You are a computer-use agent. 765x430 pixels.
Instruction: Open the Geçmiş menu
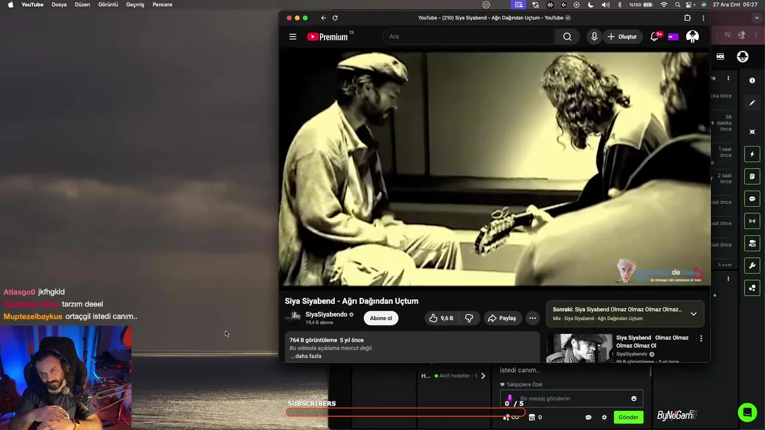135,5
